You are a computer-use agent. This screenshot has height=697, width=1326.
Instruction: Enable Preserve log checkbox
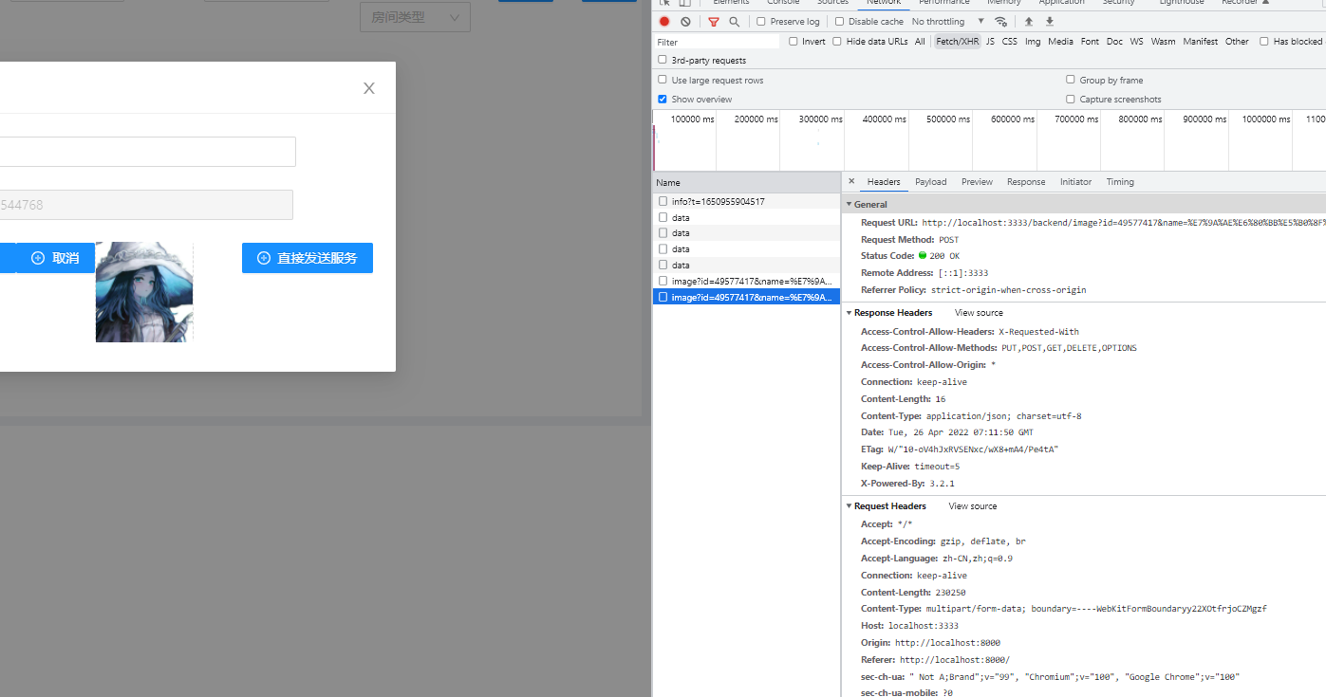coord(761,22)
